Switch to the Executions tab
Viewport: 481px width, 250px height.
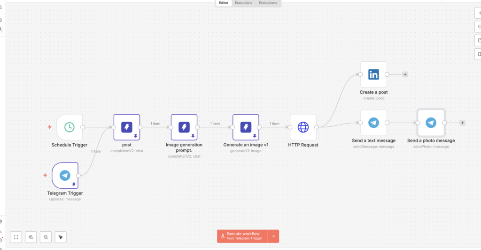point(243,3)
